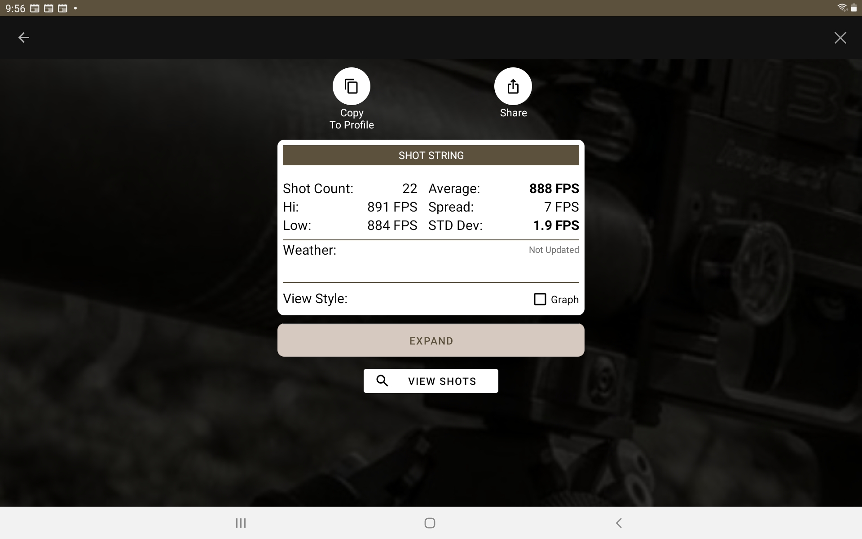Enable Graph display for shot string
The height and width of the screenshot is (539, 862).
click(540, 299)
